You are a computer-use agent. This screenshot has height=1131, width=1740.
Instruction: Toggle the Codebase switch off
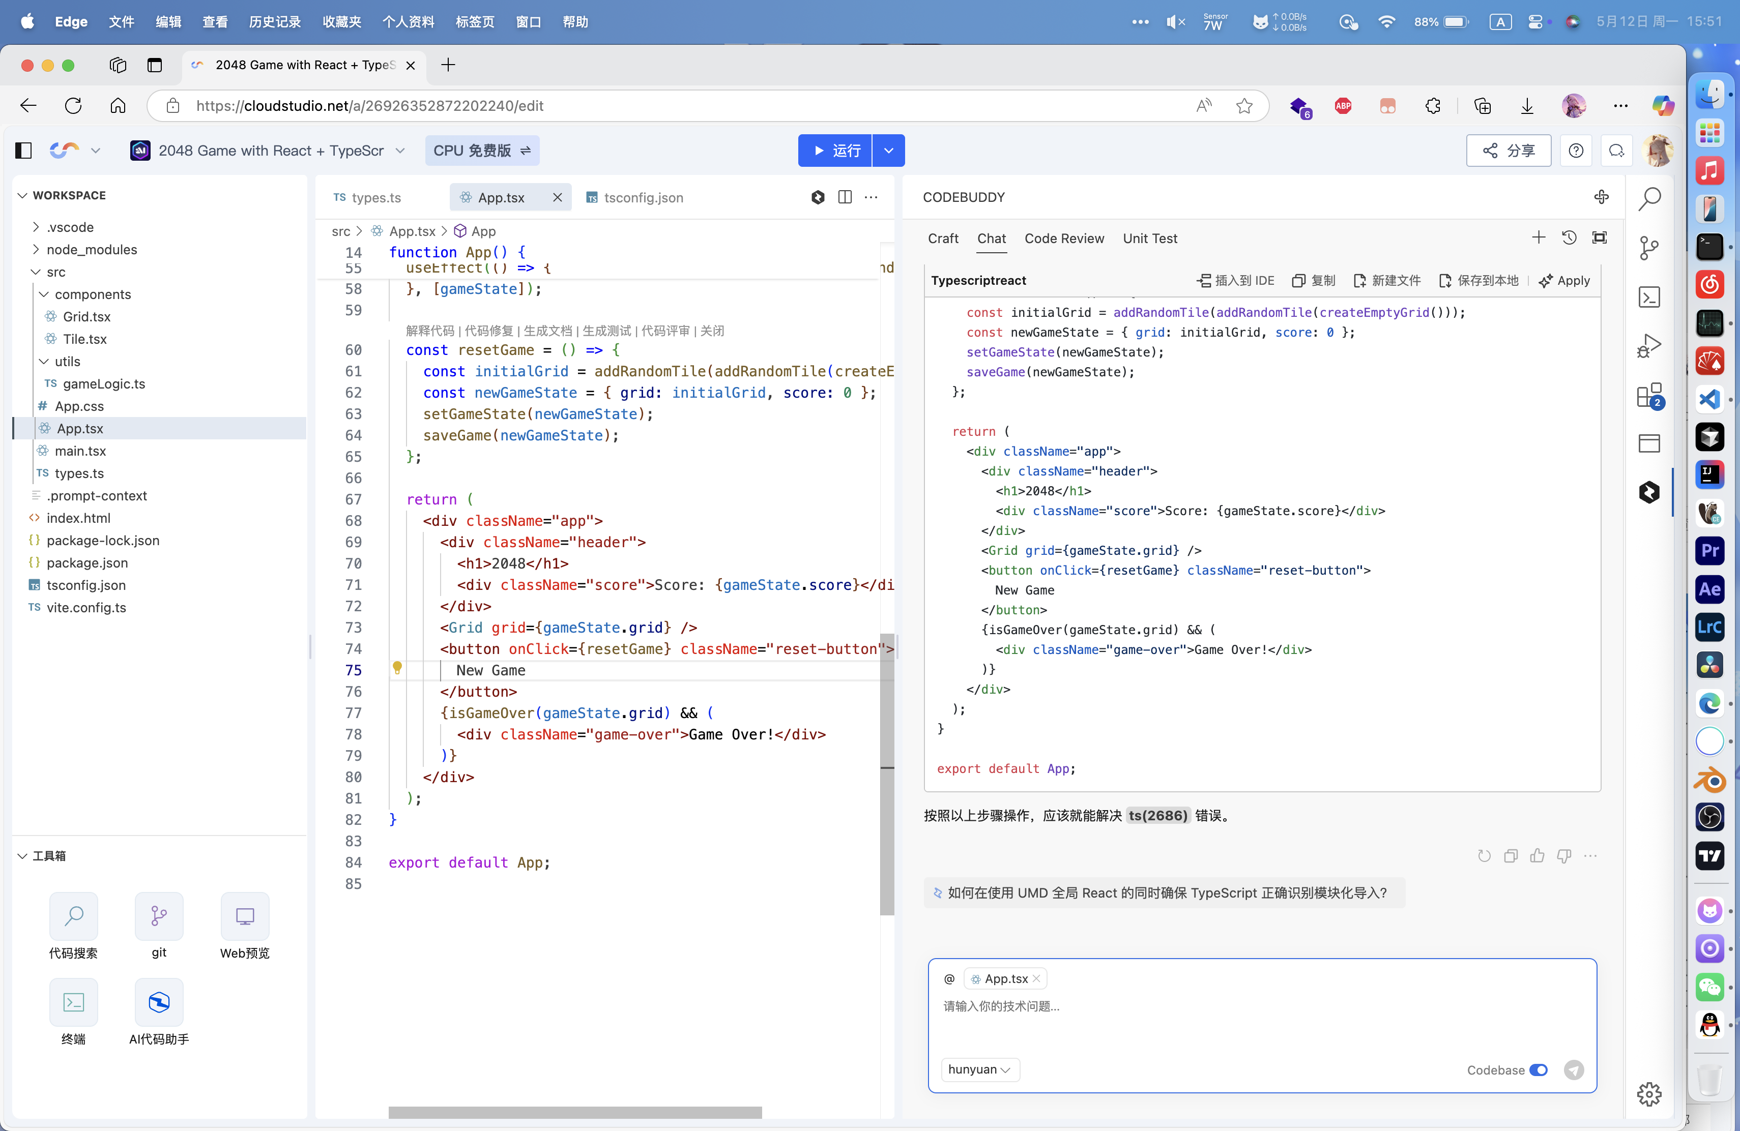point(1538,1069)
